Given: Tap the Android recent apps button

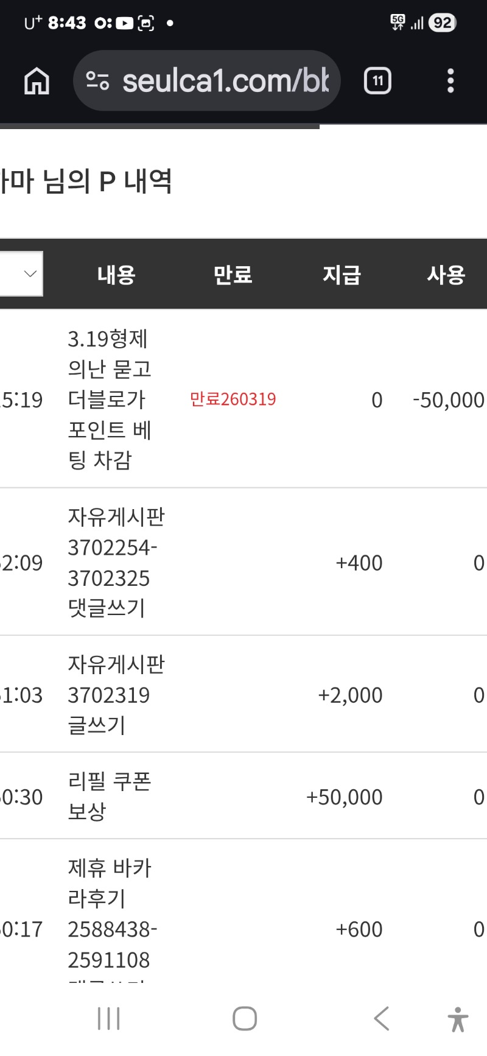Looking at the screenshot, I should 108,1018.
